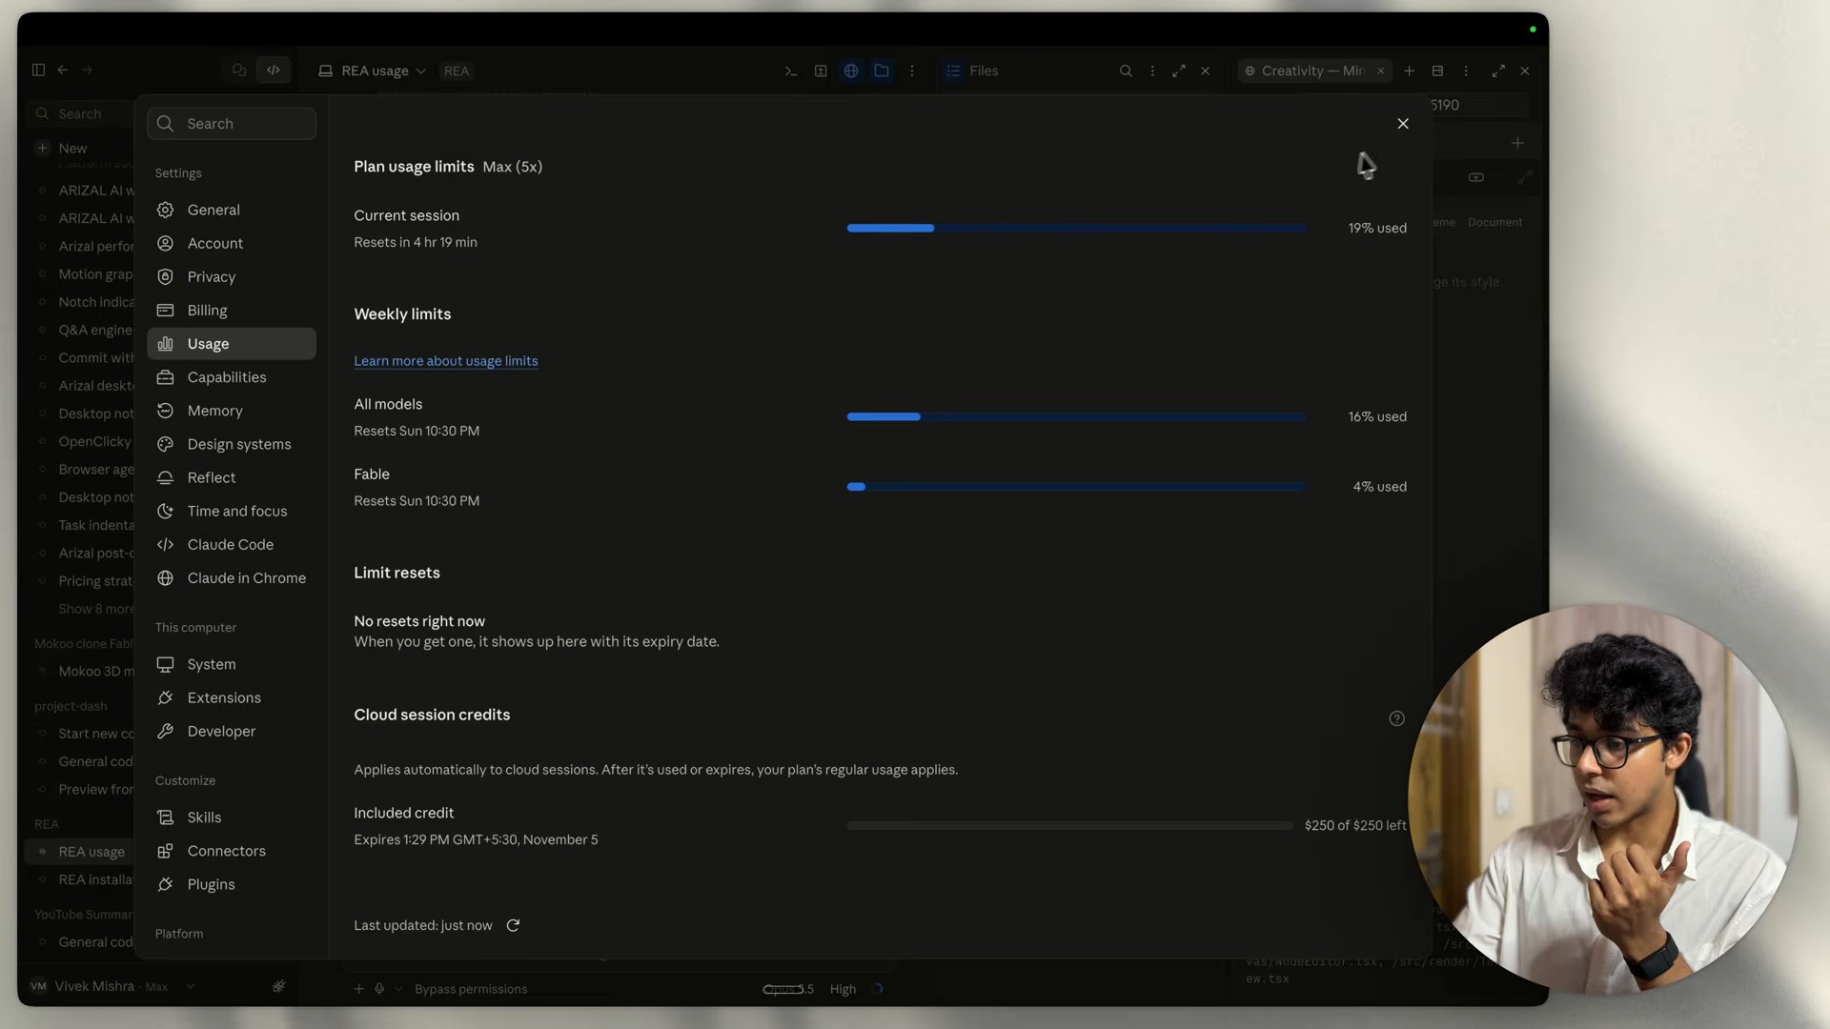The image size is (1830, 1029).
Task: Click the Included credit progress bar
Action: 1069,825
